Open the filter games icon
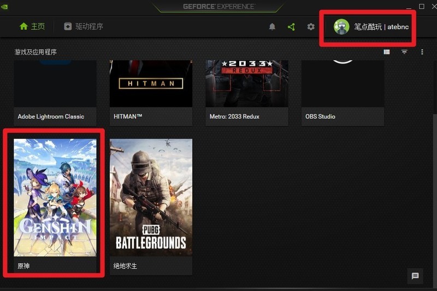The width and height of the screenshot is (437, 291). click(404, 52)
